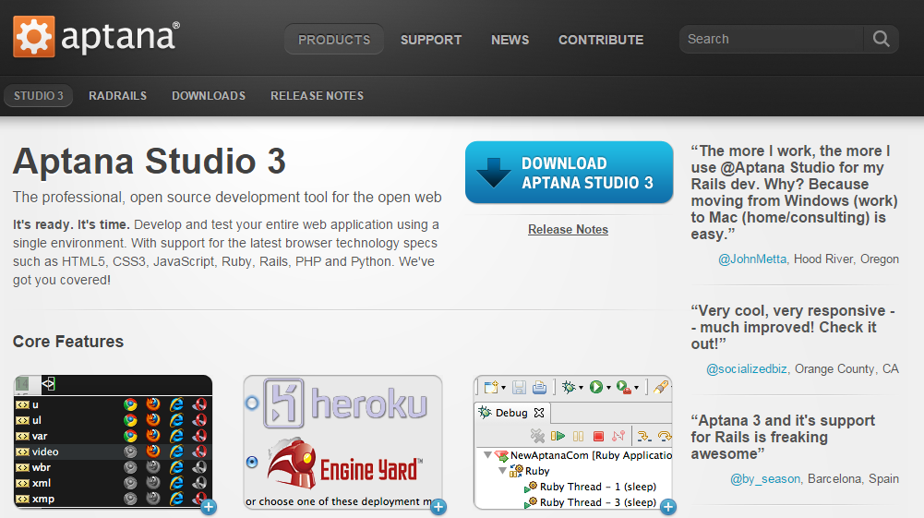This screenshot has height=518, width=924.
Task: Enlarge browser-support thumbnail with its plus icon
Action: click(x=209, y=506)
